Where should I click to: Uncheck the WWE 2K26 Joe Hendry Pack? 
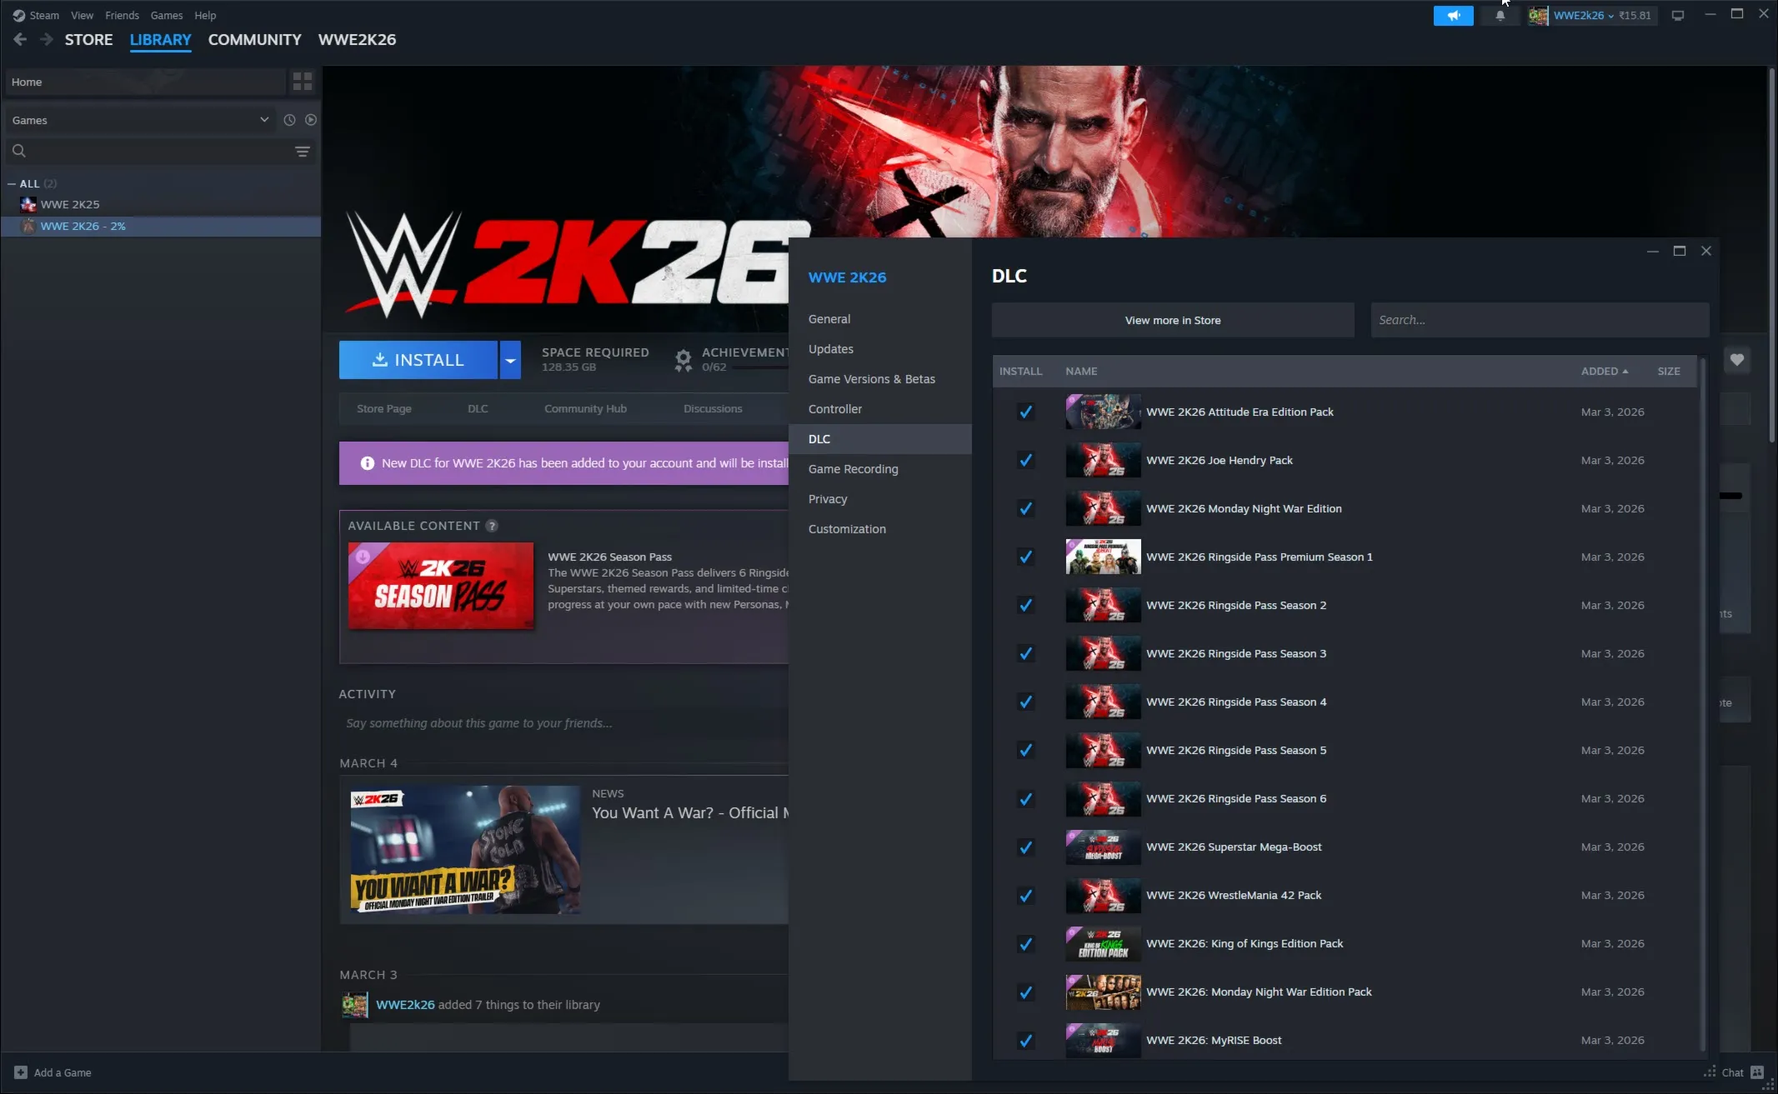coord(1025,461)
